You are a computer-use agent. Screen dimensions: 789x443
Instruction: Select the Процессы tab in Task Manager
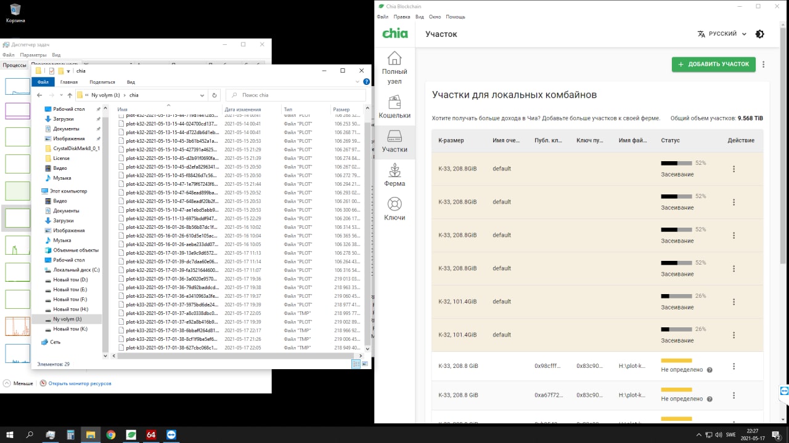pos(14,65)
